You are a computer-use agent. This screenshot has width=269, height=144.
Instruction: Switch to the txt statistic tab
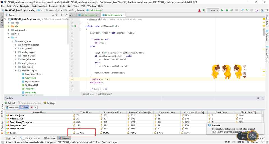pos(34,108)
